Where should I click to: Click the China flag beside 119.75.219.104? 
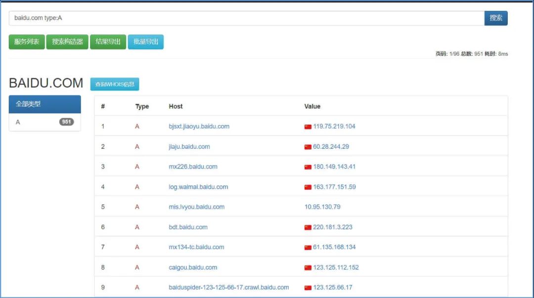308,127
